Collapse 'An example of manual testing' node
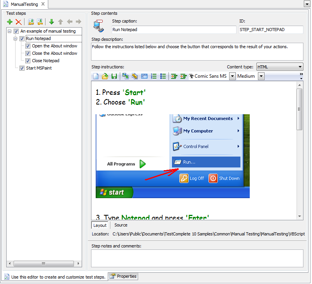The image size is (312, 284). pyautogui.click(x=10, y=31)
